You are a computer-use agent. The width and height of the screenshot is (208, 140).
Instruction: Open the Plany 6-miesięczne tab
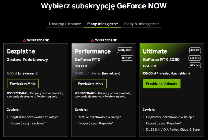[141, 24]
